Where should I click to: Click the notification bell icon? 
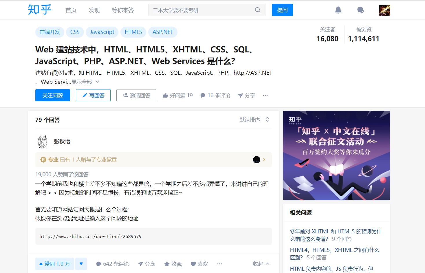coord(338,10)
